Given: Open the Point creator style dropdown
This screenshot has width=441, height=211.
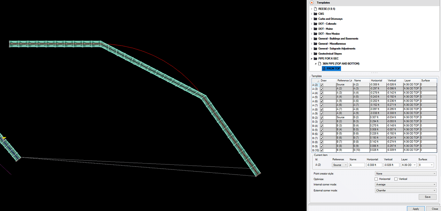Looking at the screenshot, I should pos(406,174).
